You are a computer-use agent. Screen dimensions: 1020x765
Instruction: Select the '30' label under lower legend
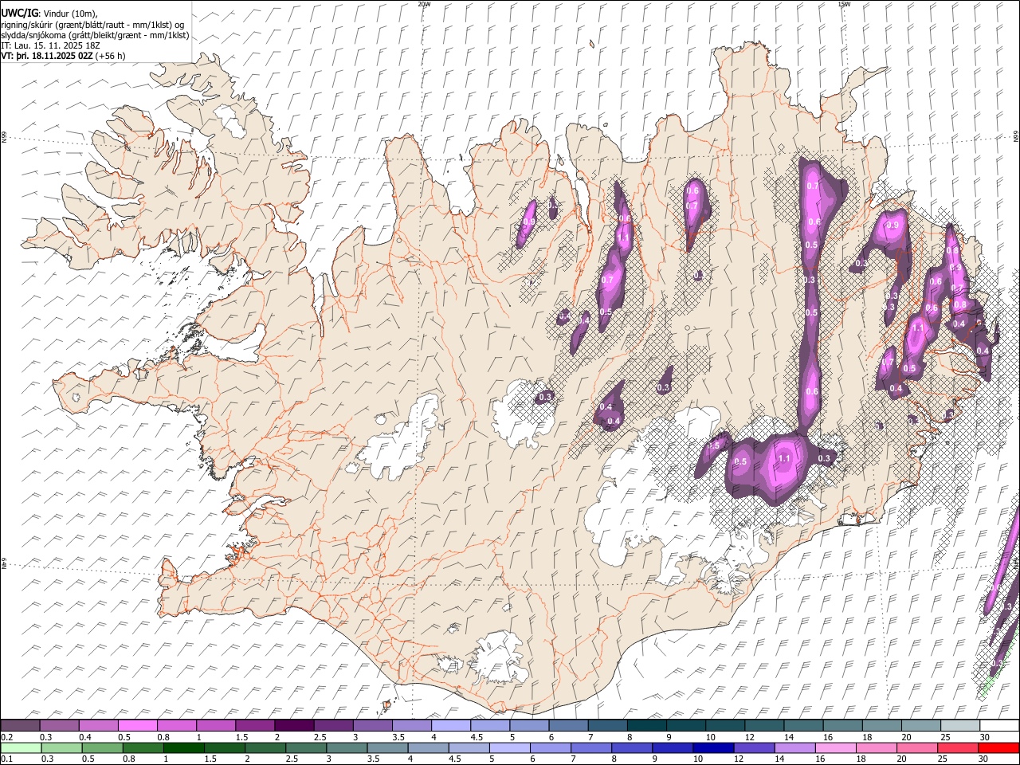click(985, 759)
